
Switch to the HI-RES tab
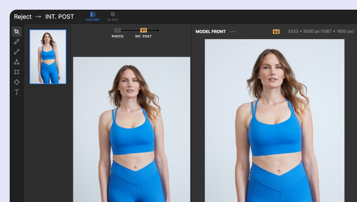pyautogui.click(x=113, y=17)
